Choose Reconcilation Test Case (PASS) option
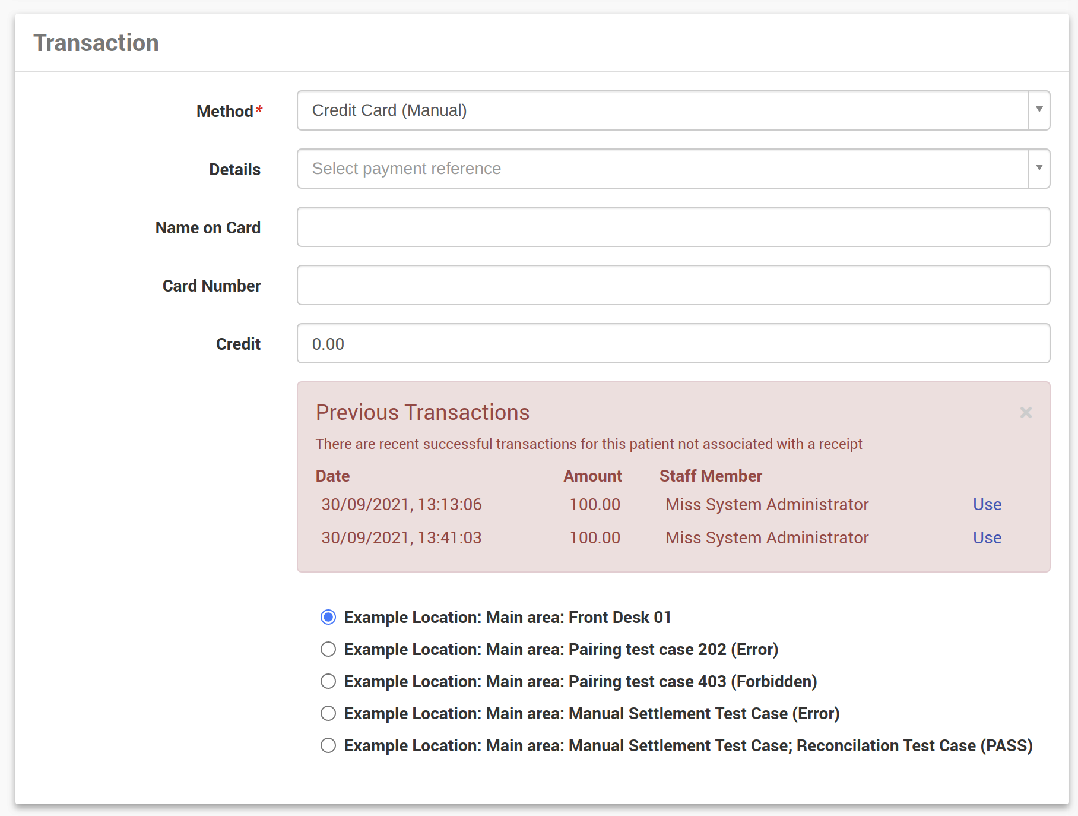Screen dimensions: 1078x816 (328, 745)
